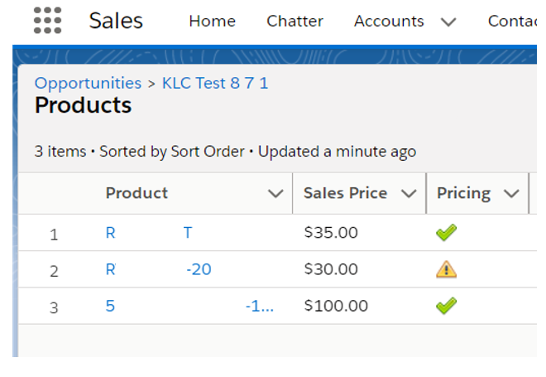The image size is (546, 377).
Task: Open the Accounts tab
Action: [389, 21]
